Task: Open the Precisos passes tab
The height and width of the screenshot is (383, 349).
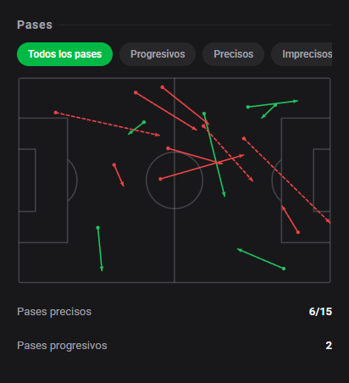Action: (x=233, y=54)
